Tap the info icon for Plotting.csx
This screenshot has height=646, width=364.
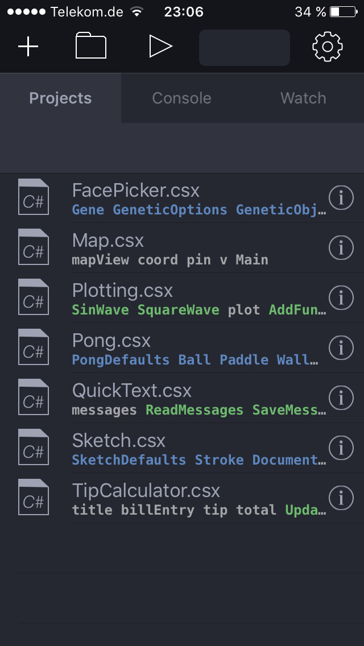341,297
